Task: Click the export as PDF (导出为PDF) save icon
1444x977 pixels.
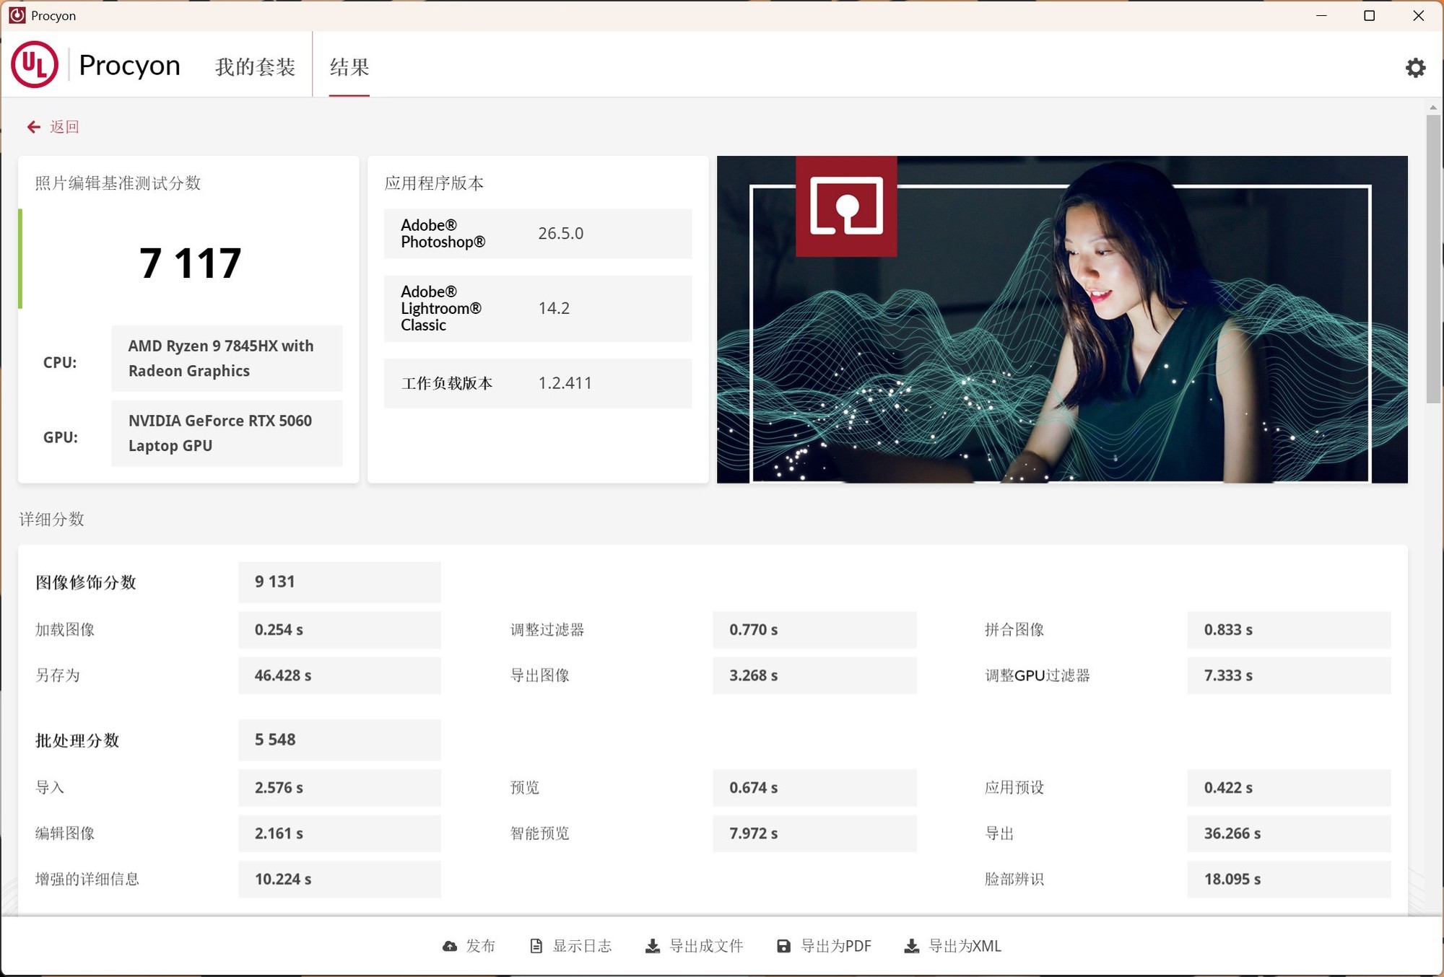Action: (x=783, y=946)
